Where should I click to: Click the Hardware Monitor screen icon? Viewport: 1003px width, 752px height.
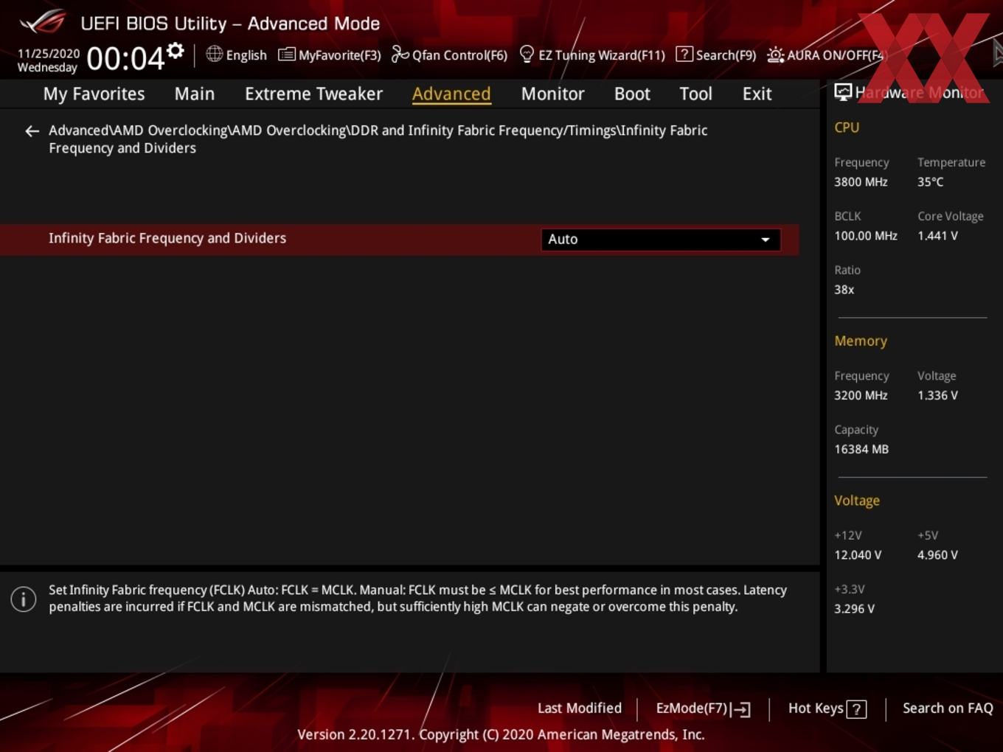pos(843,92)
